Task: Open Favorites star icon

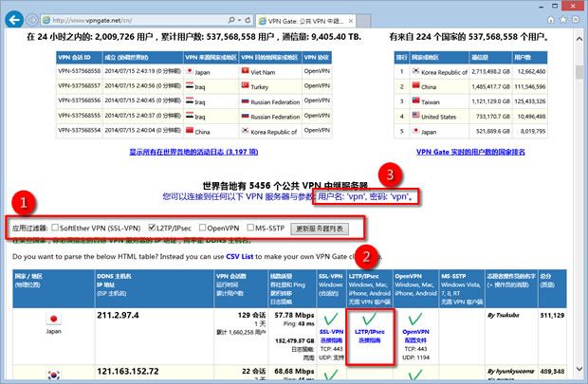Action: (563, 20)
